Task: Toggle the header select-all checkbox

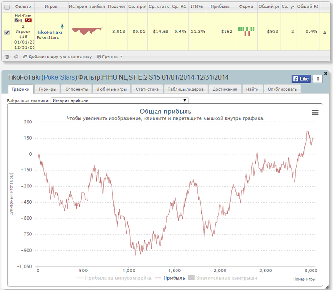Action: tap(7, 8)
